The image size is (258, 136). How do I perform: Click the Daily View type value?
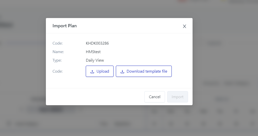click(95, 60)
